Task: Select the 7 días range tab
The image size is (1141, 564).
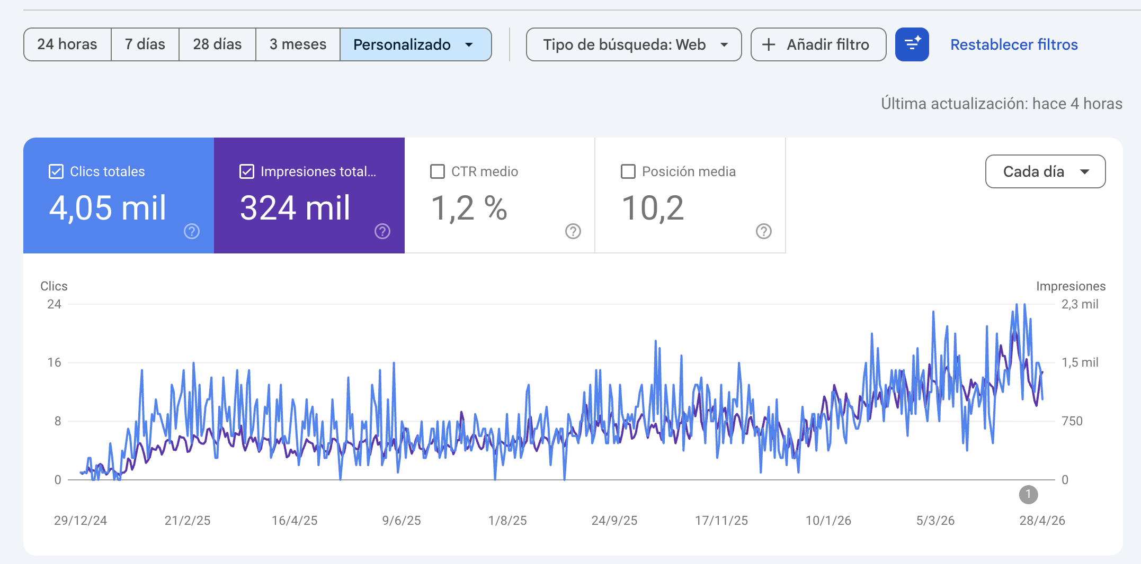Action: [x=145, y=44]
